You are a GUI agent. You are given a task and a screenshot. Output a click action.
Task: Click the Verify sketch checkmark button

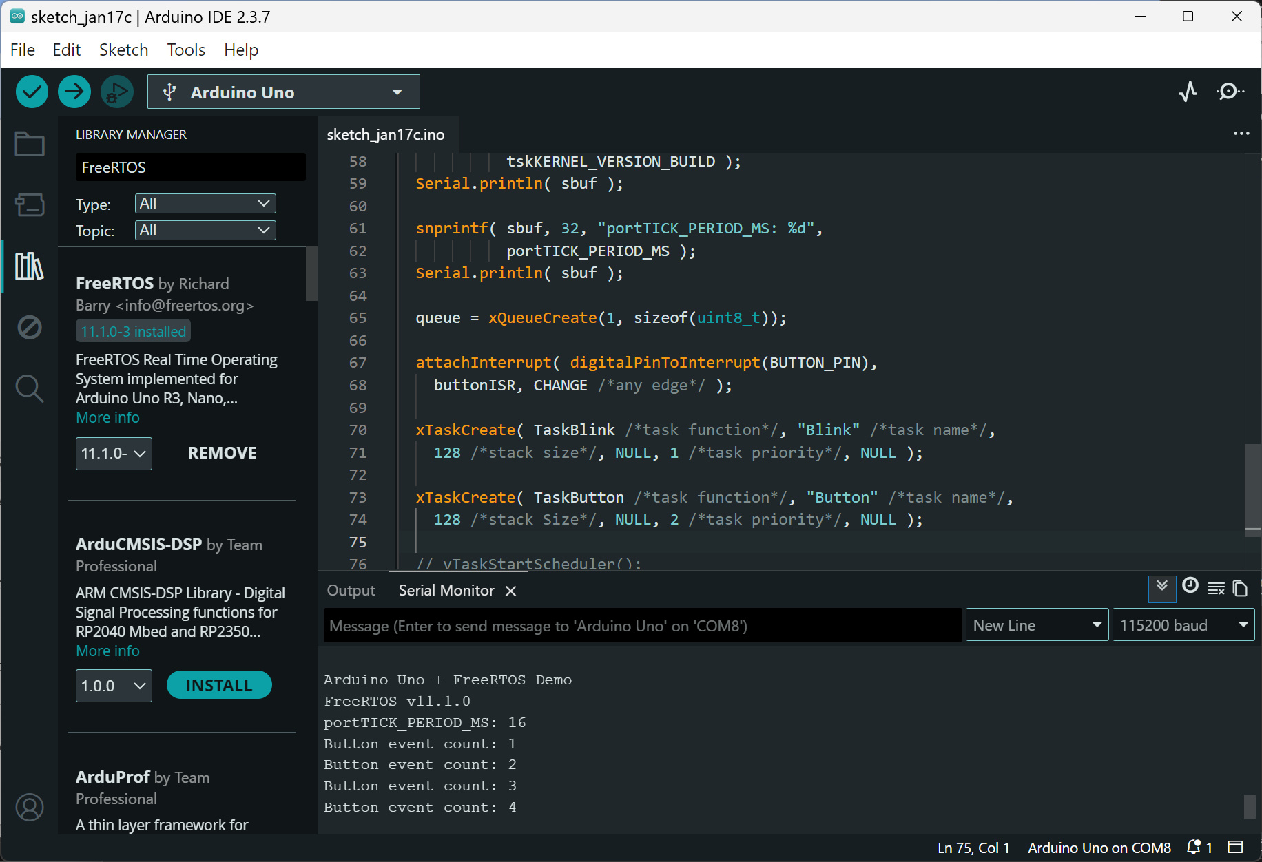click(32, 92)
